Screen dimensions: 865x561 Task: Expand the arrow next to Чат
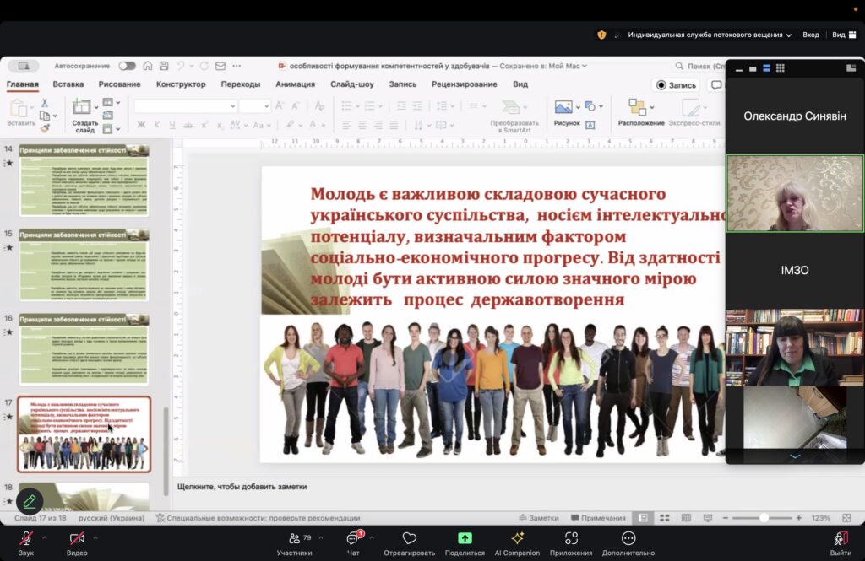point(372,538)
